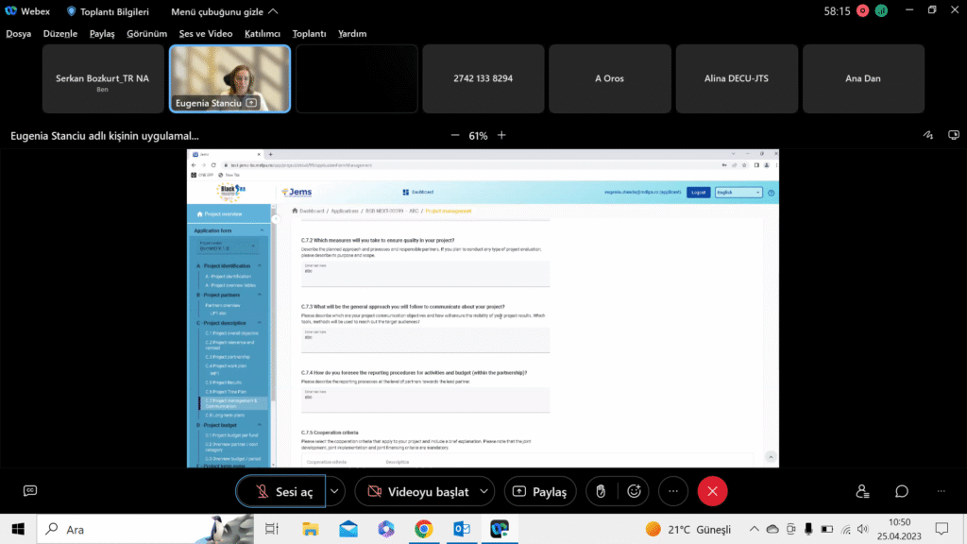Toggle closed captions (CC) icon
Image resolution: width=967 pixels, height=544 pixels.
coord(30,491)
